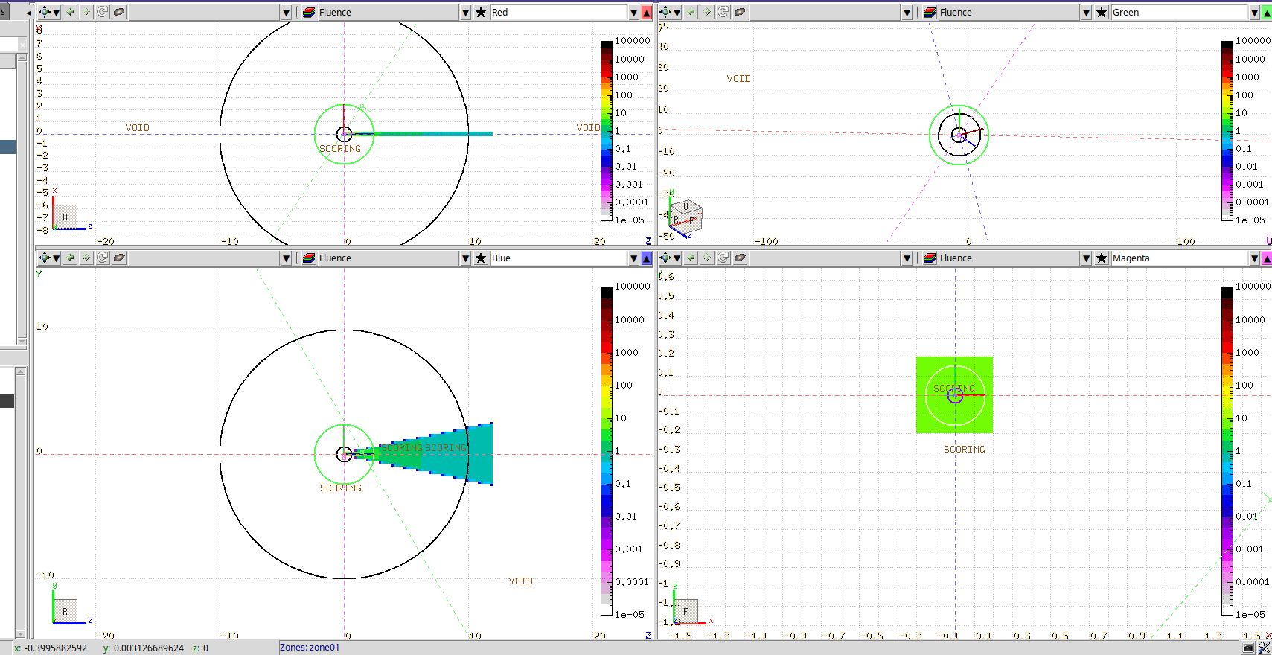The image size is (1272, 655).
Task: Click the 3D orbit icon in Magenta viewport toolbar
Action: 740,258
